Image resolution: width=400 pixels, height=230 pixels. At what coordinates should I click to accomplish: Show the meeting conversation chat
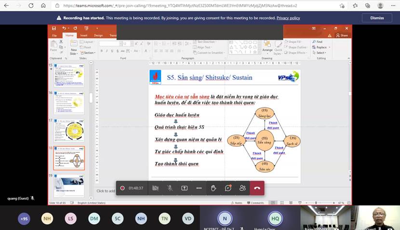click(x=228, y=188)
